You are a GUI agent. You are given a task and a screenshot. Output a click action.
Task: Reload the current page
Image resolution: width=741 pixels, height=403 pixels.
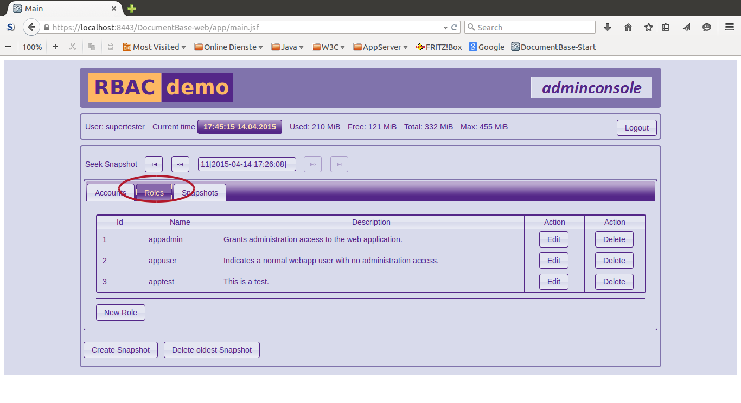tap(455, 27)
